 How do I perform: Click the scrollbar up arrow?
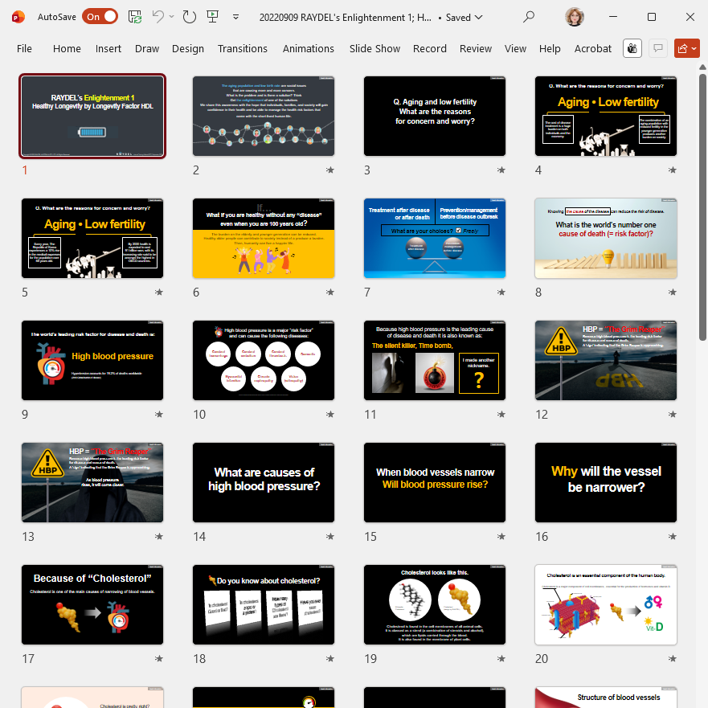pos(702,67)
